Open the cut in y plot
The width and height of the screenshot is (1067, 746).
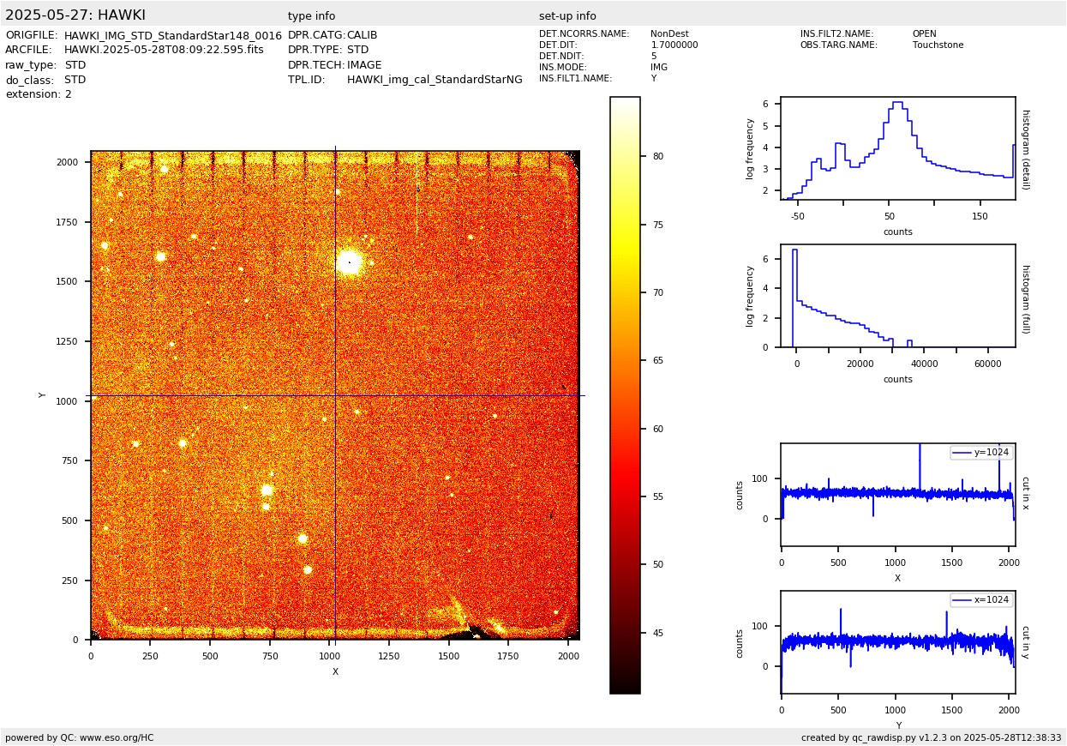coord(897,641)
